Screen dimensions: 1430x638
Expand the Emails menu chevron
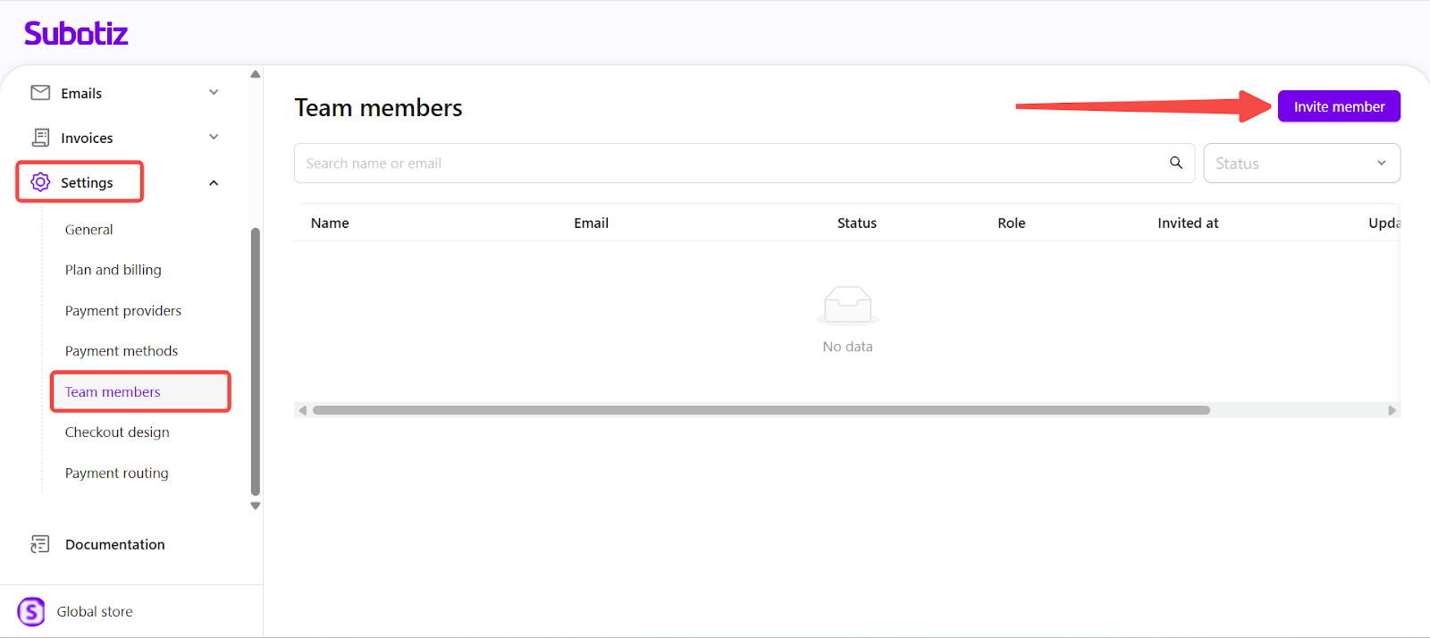click(214, 92)
